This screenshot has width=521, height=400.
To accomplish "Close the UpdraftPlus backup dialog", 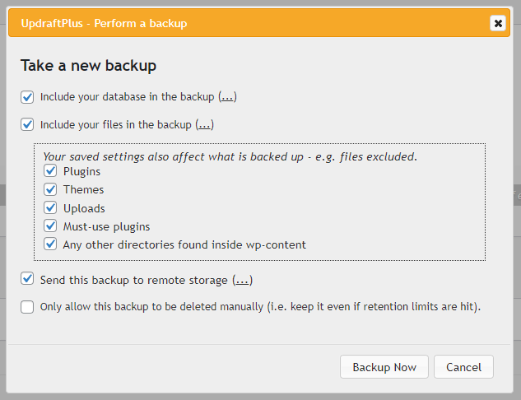I will click(x=497, y=23).
